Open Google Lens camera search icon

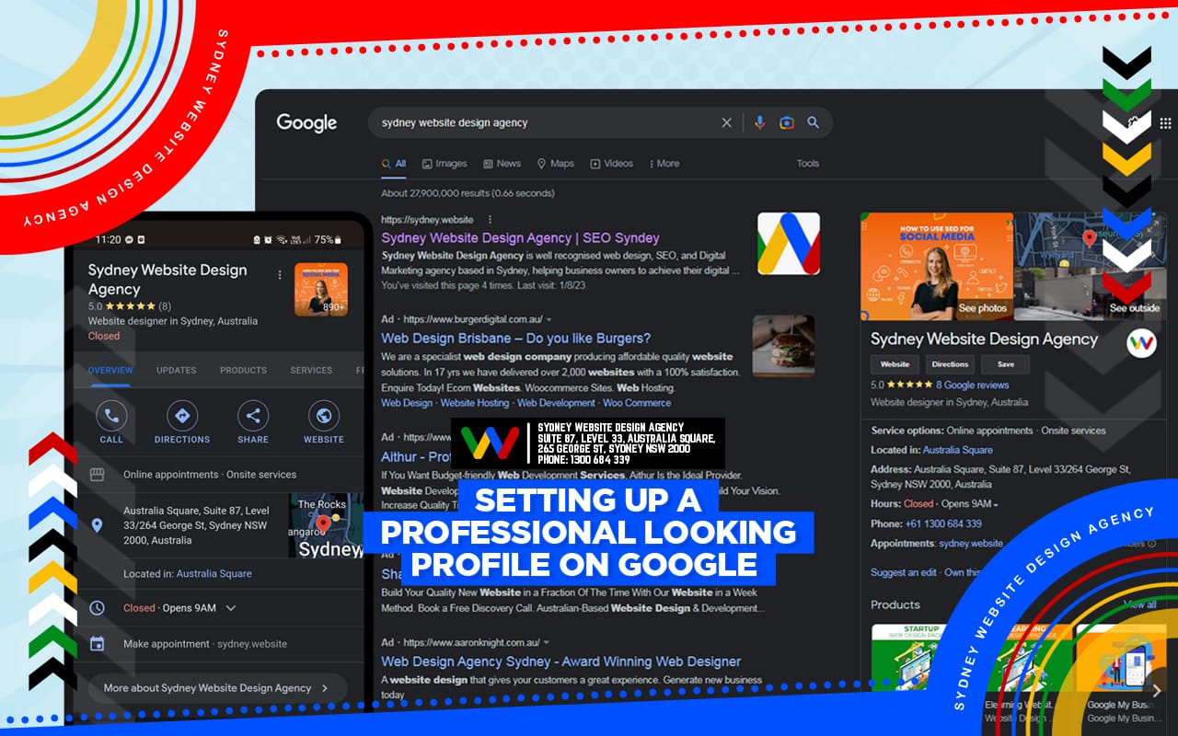click(x=787, y=121)
